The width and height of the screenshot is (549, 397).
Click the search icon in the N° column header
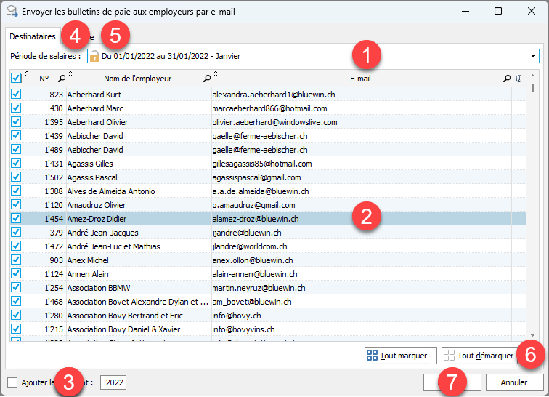pos(62,79)
